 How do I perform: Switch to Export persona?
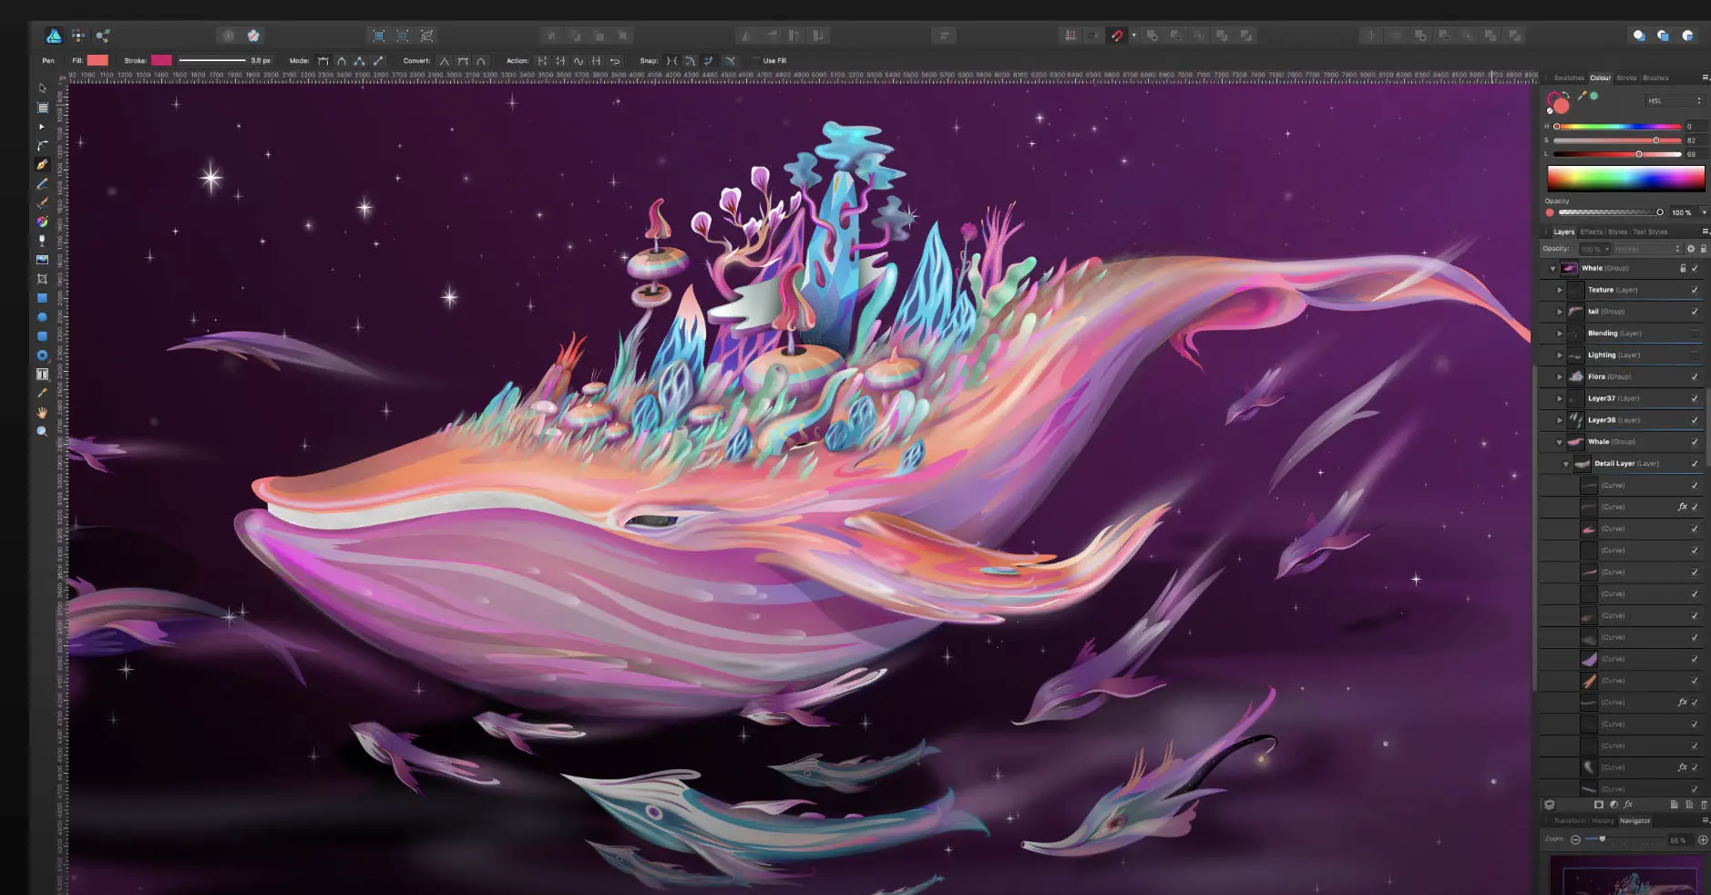103,36
